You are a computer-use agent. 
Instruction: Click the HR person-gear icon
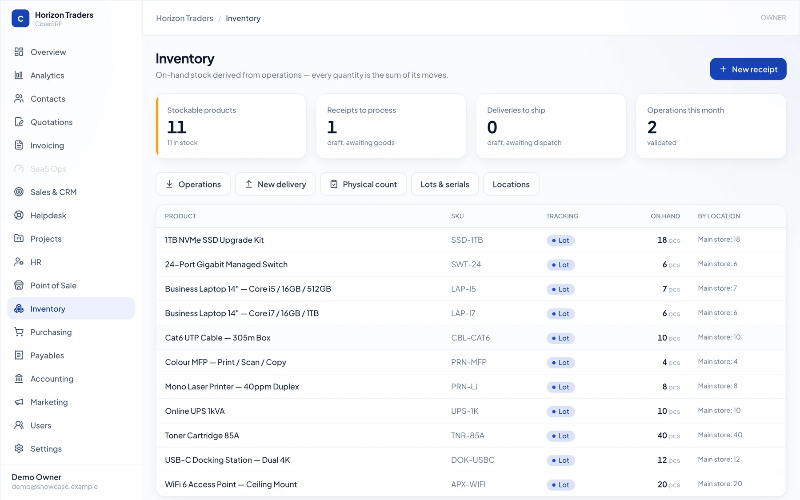pos(19,262)
